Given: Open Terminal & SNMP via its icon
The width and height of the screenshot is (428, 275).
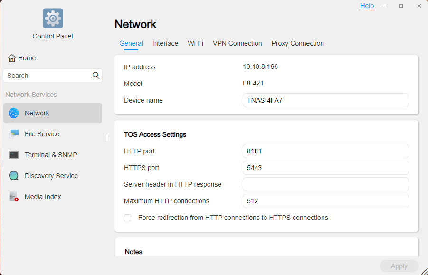Looking at the screenshot, I should click(14, 155).
